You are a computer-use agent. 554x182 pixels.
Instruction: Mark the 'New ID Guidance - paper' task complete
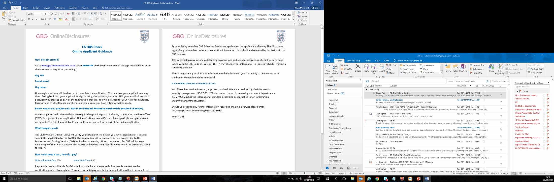pos(544,95)
